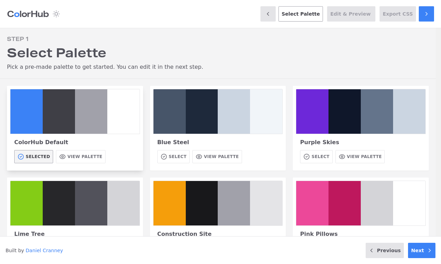The height and width of the screenshot is (264, 441).
Task: Click the check icon inside ColorHub Default's Selected button
Action: (x=22, y=157)
